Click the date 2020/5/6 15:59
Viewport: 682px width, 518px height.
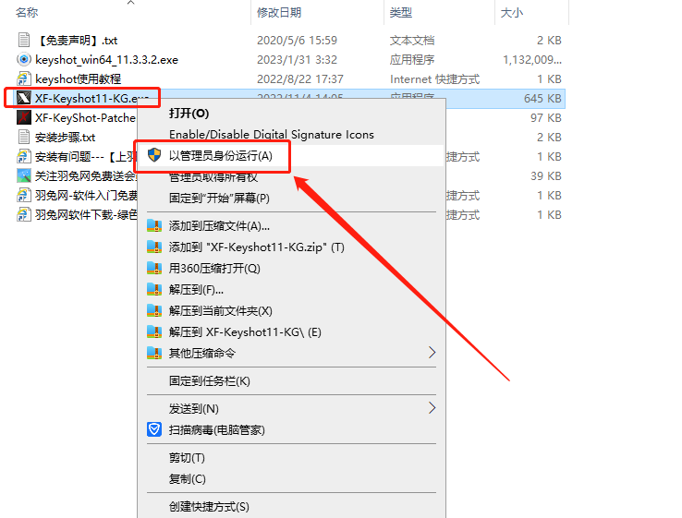pos(297,41)
